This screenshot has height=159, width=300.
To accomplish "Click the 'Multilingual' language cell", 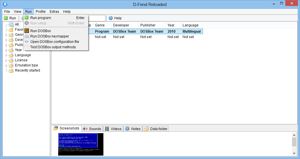I will (x=191, y=32).
